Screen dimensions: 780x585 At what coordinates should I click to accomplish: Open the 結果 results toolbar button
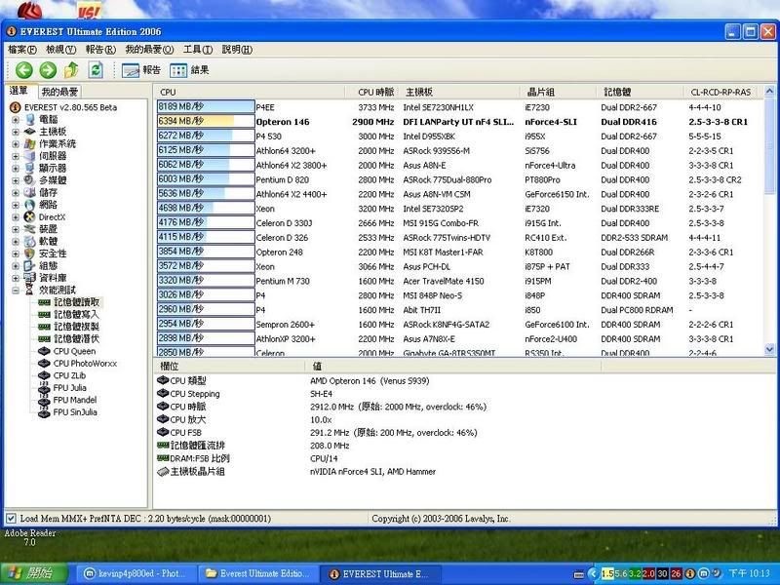(189, 70)
